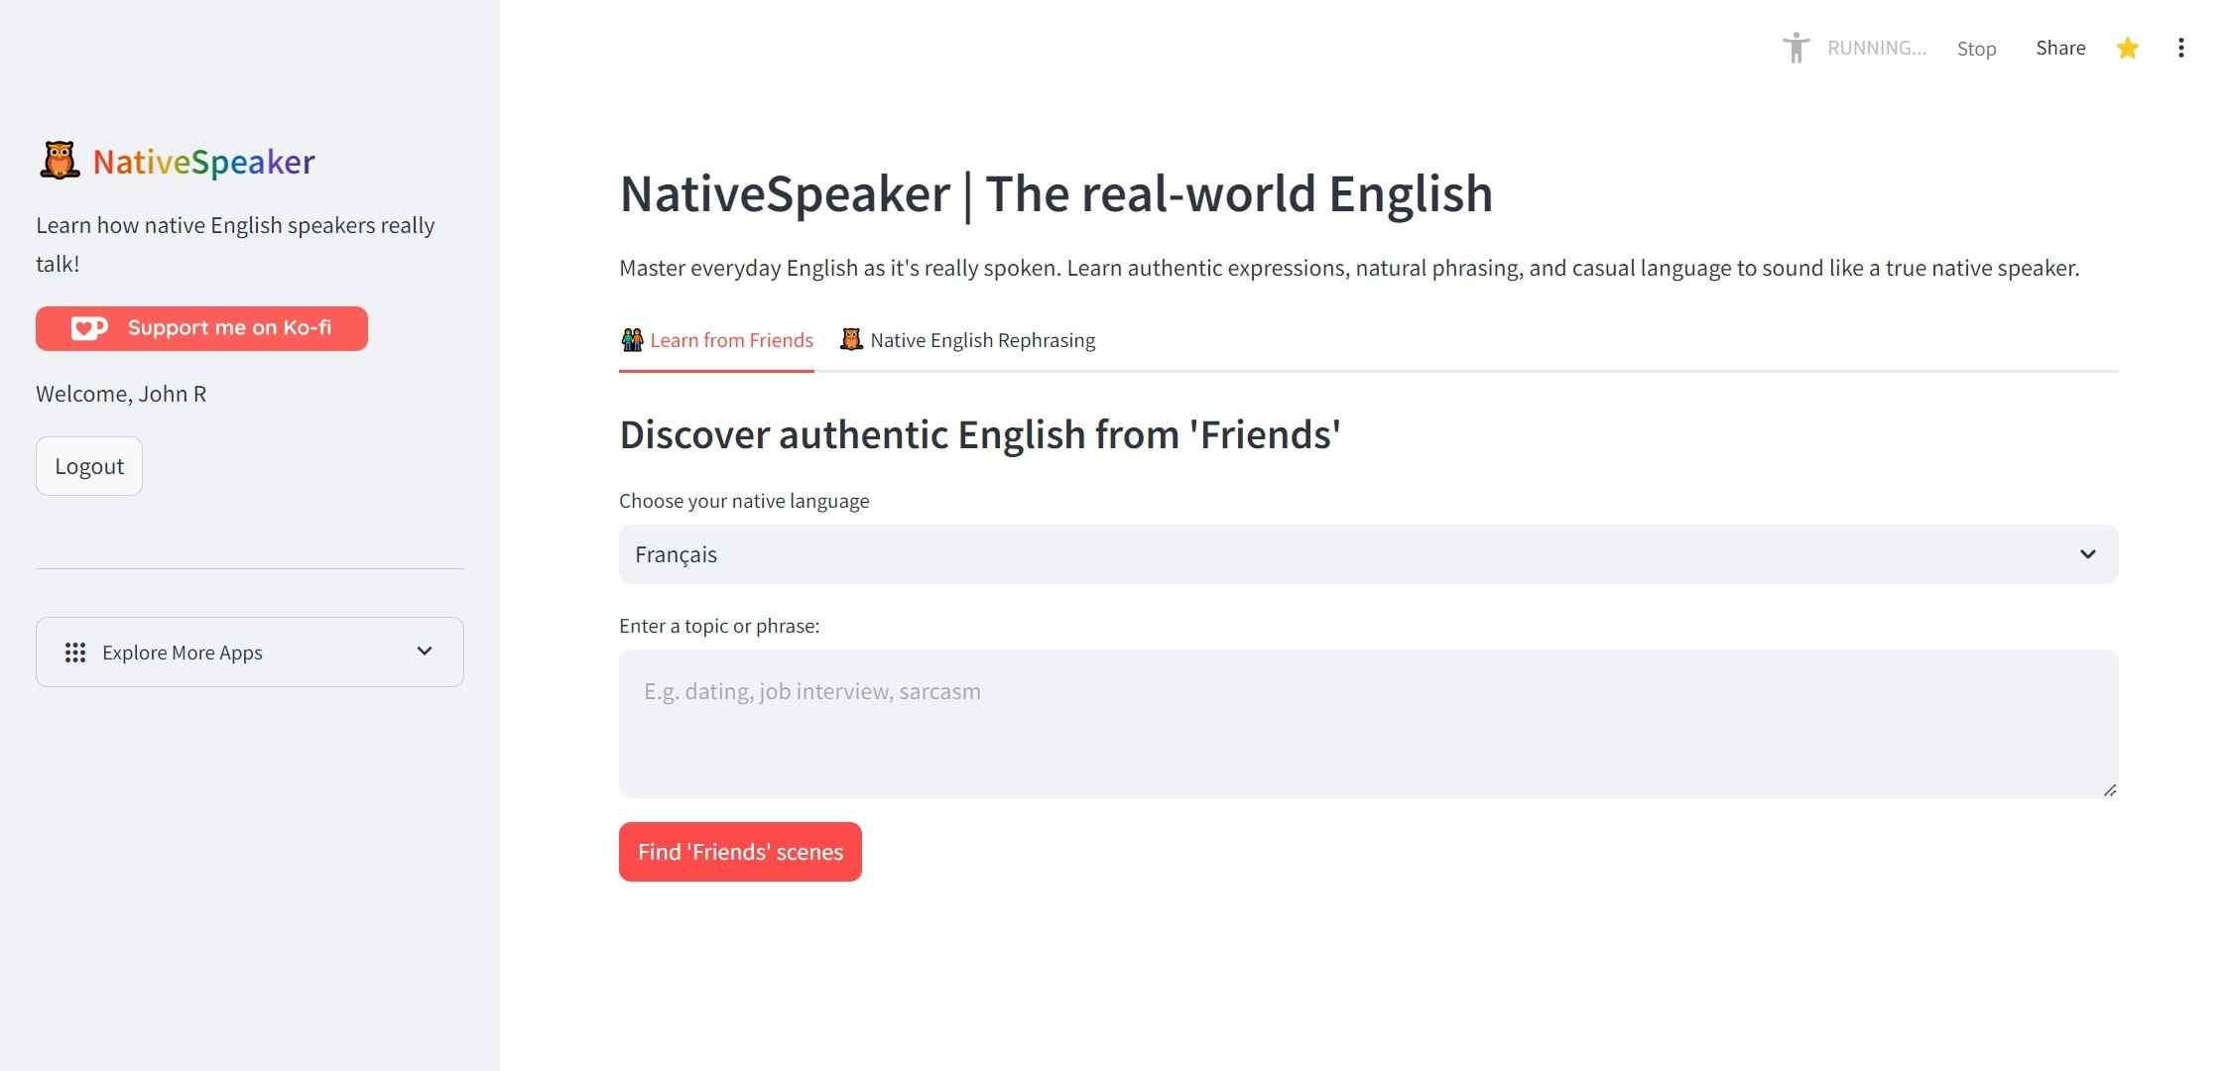Click the Support me on Ko-fi button
Image resolution: width=2233 pixels, height=1071 pixels.
pos(201,328)
